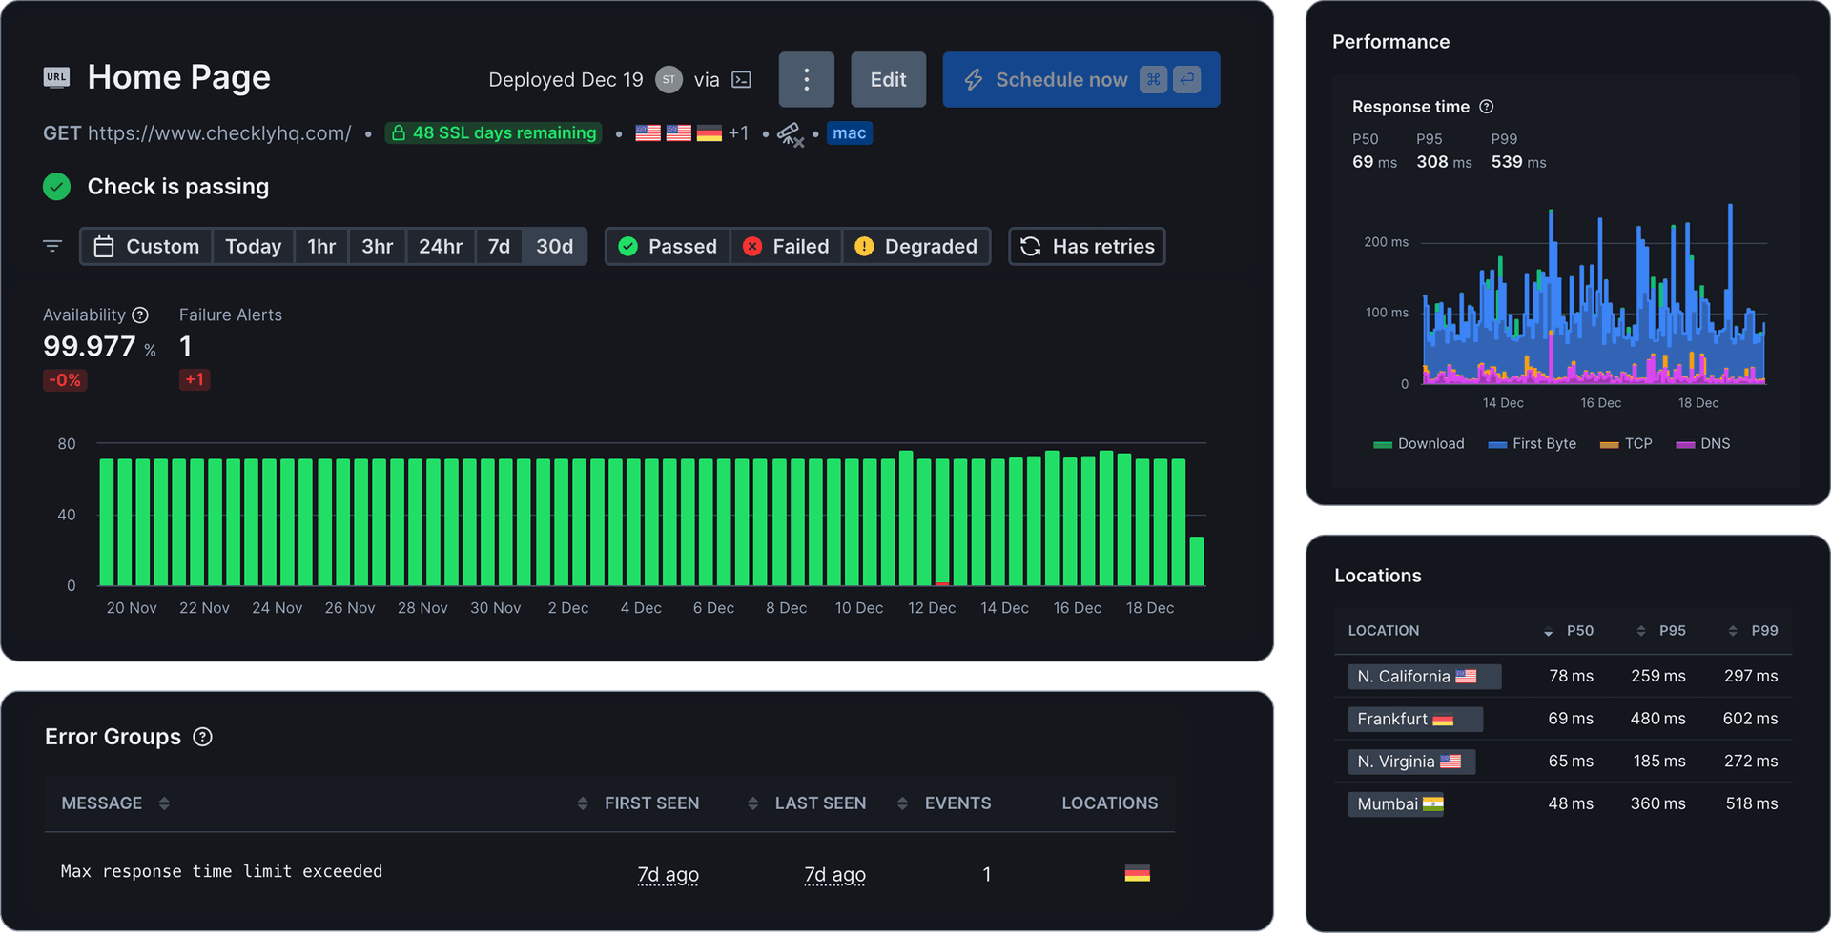Expand the '+1' additional locations indicator
The image size is (1831, 935).
coord(739,132)
